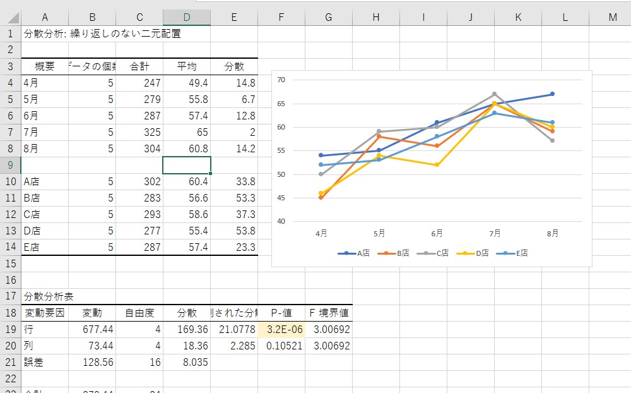Click the A店 row label cell
Image resolution: width=631 pixels, height=393 pixels.
[x=45, y=182]
